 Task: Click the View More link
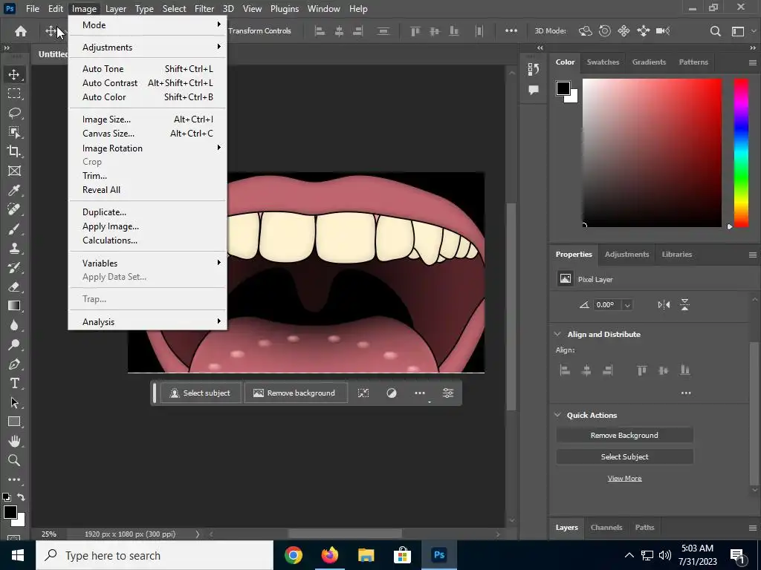pyautogui.click(x=624, y=478)
